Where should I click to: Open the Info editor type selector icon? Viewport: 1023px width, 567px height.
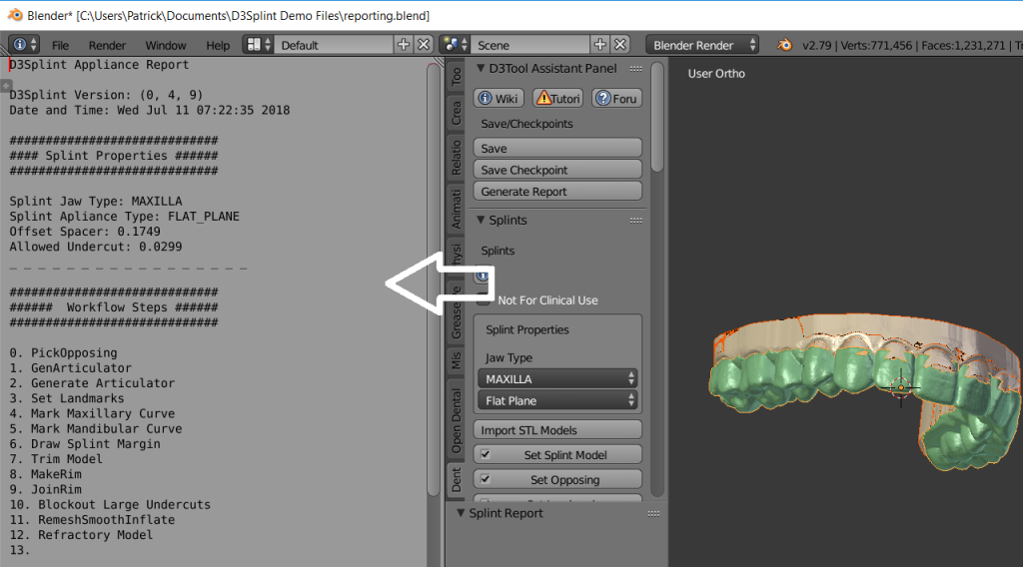[24, 44]
